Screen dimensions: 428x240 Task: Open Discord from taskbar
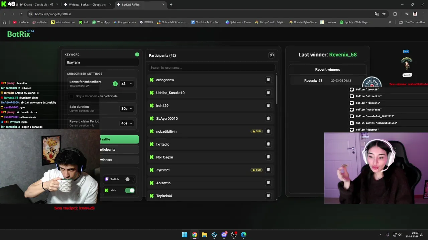coord(224,235)
